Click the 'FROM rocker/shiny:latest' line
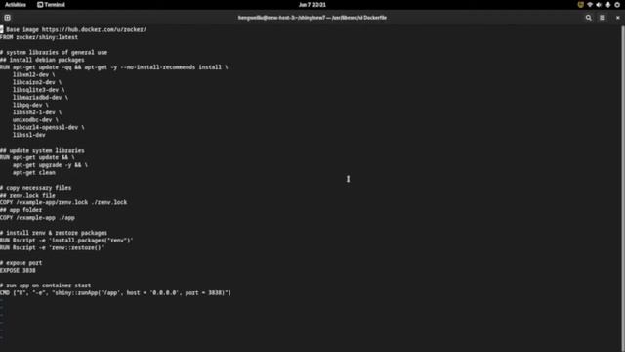Image resolution: width=625 pixels, height=352 pixels. 39,37
